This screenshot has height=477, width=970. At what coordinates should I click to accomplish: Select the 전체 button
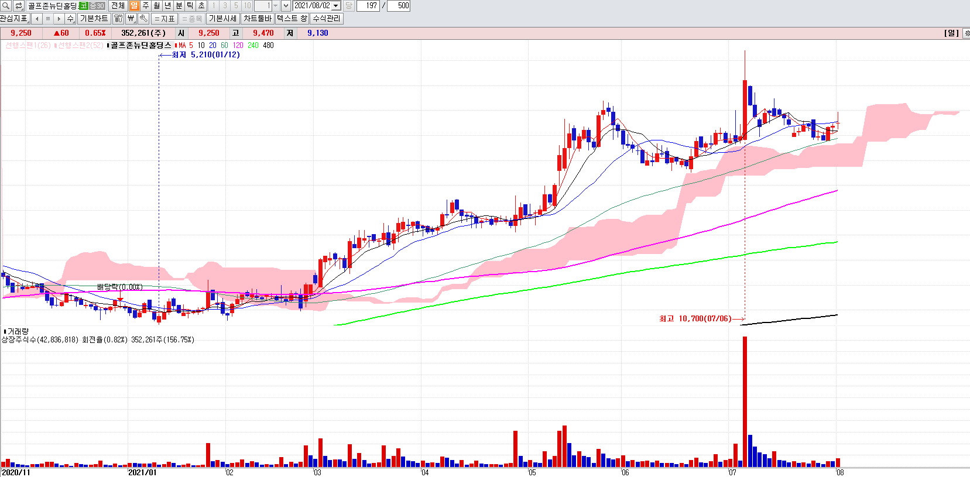[x=118, y=6]
